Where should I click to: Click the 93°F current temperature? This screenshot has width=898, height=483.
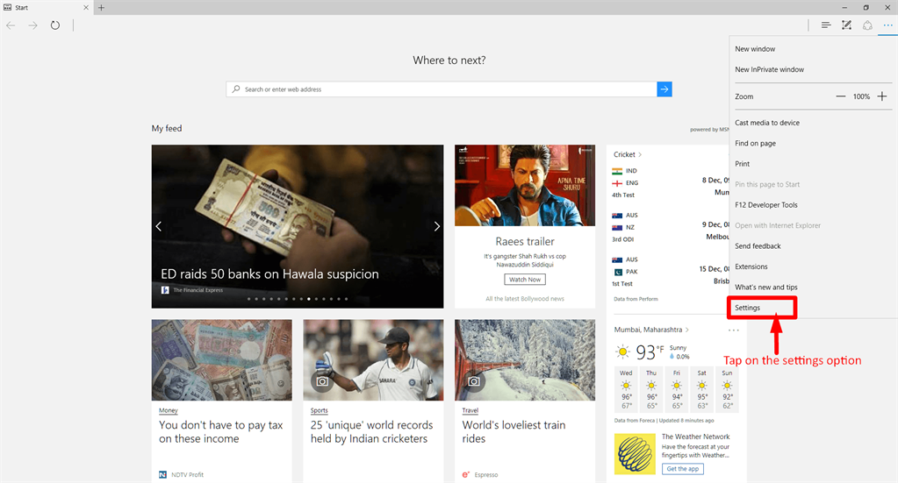tap(650, 352)
